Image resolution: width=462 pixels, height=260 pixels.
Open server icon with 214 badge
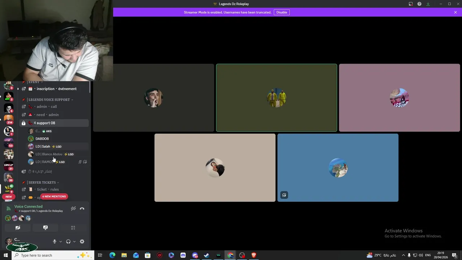pos(9,119)
